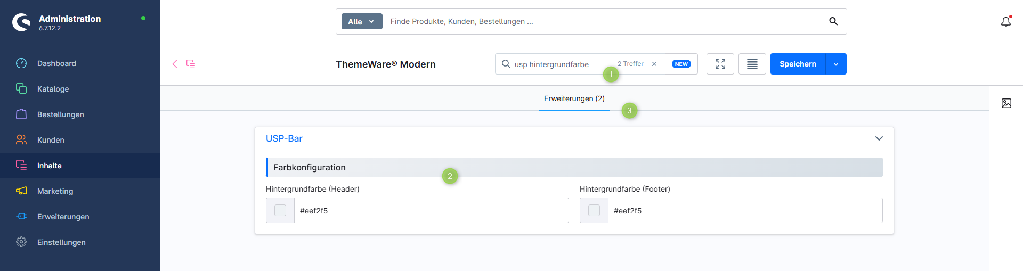Viewport: 1023px width, 271px height.
Task: Select Inhalte in the sidebar
Action: (80, 166)
